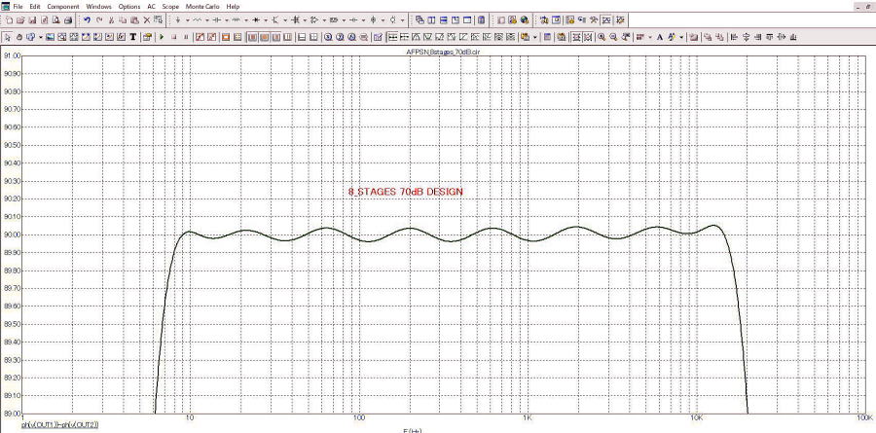Expand the Resistor dropdown arrow
876x433 pixels.
206,20
